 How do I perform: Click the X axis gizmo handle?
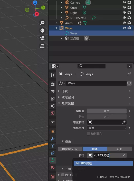[37, 14]
